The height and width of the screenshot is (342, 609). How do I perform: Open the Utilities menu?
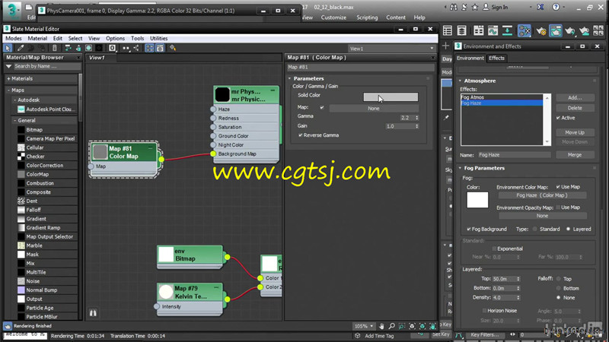click(x=159, y=39)
